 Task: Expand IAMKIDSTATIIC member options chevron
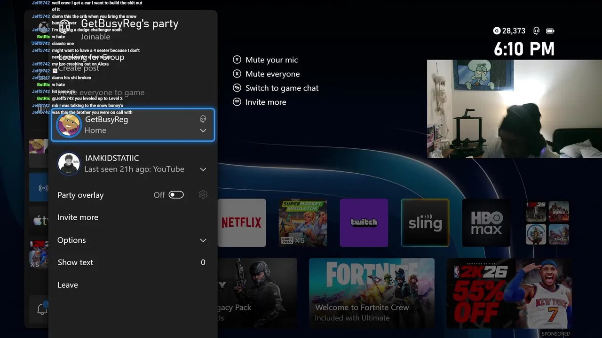[203, 169]
